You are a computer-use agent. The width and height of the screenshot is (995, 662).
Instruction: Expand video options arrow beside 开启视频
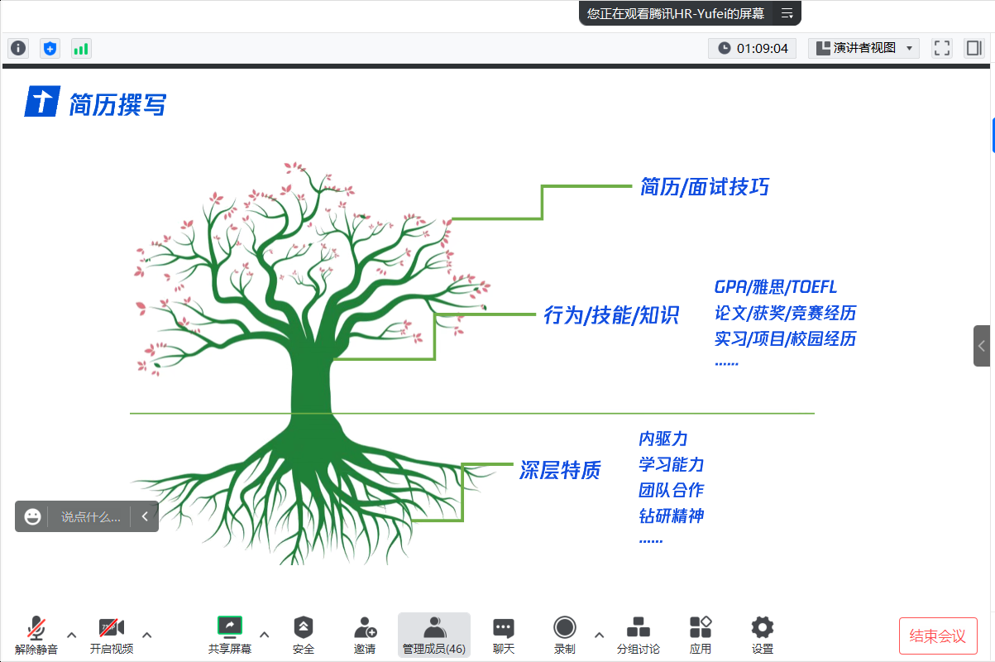(147, 635)
